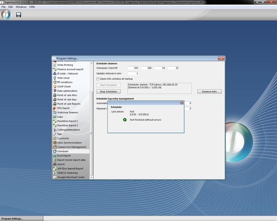Click the save floppy disk toolbar icon

tap(18, 15)
